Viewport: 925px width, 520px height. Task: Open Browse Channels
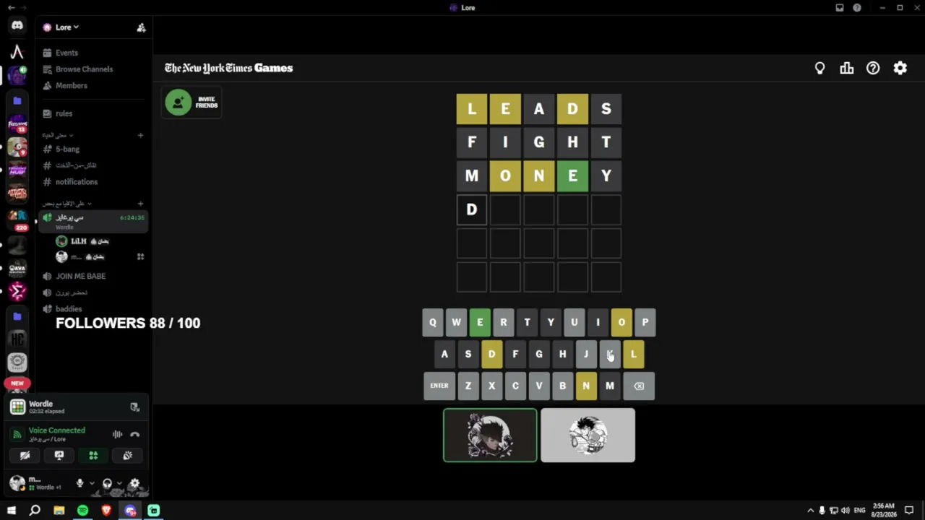94,69
